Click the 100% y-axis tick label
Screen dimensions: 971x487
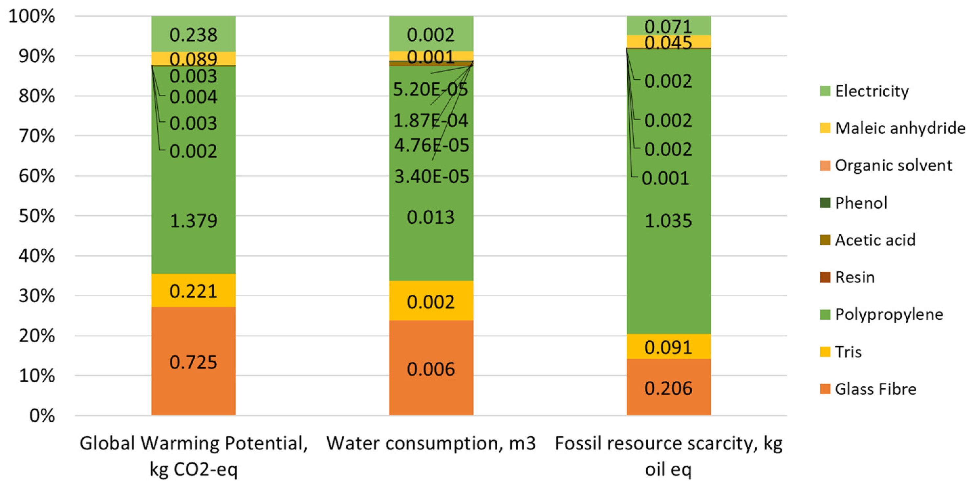click(x=32, y=16)
